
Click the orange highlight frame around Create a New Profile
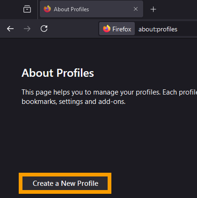[65, 175]
